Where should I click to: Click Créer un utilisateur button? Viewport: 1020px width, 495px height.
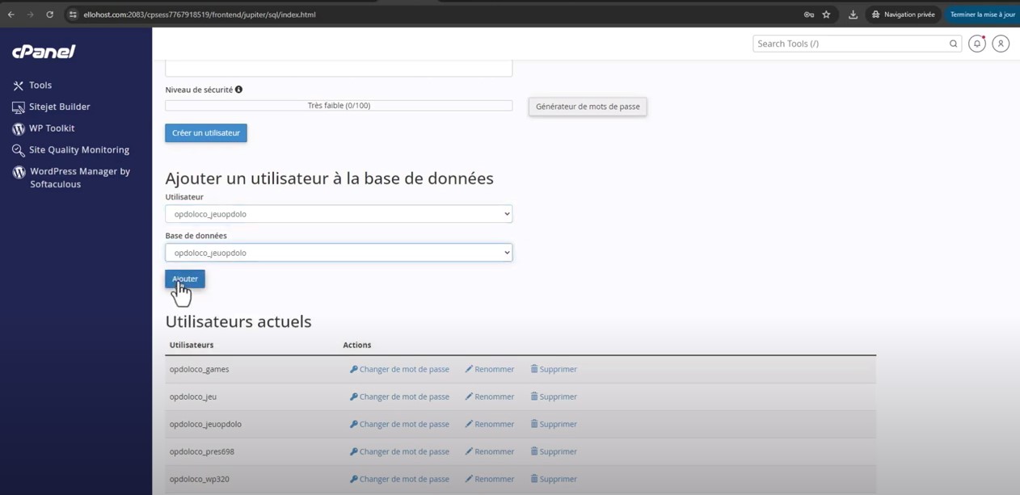pyautogui.click(x=205, y=133)
